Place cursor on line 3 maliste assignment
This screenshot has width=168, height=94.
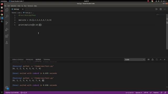point(35,20)
